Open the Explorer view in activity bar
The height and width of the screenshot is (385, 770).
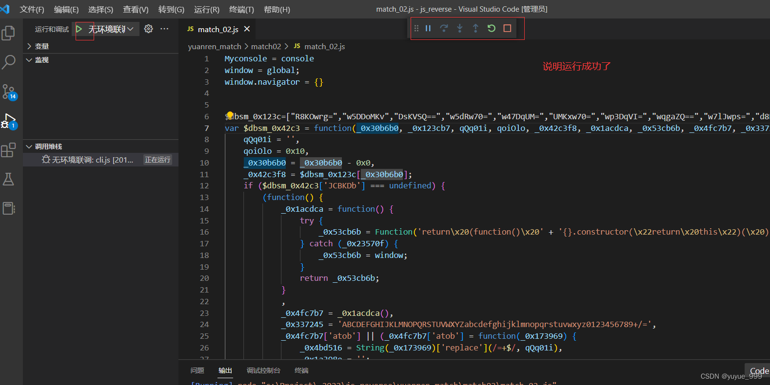tap(8, 33)
